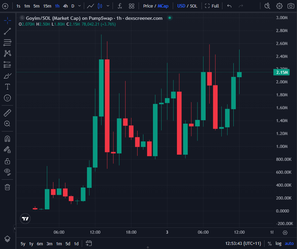Set date range to 5y
Screen dimensions: 297x249
tap(23, 244)
